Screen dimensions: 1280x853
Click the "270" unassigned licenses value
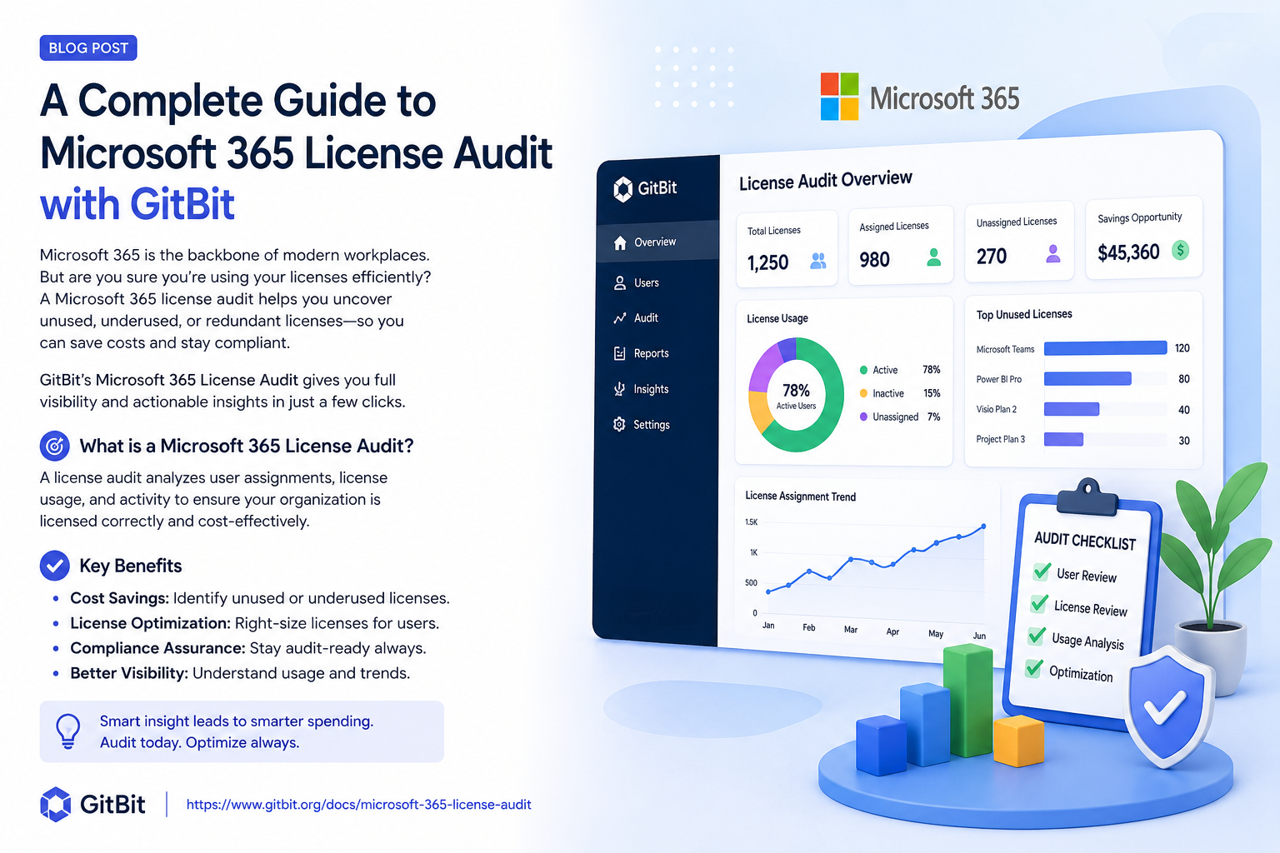(992, 257)
